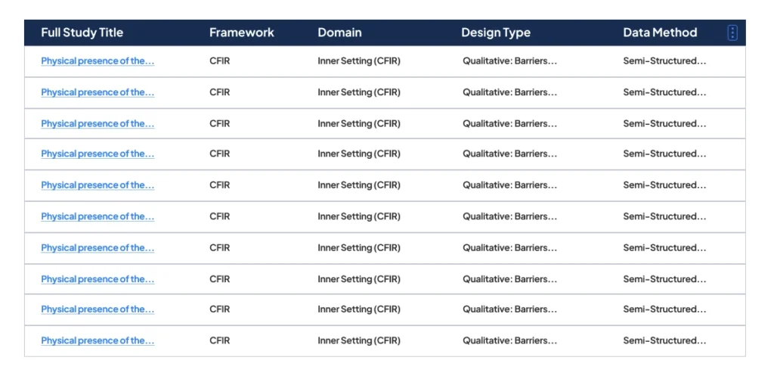This screenshot has width=774, height=379.
Task: Select the Data Method column header
Action: 660,33
